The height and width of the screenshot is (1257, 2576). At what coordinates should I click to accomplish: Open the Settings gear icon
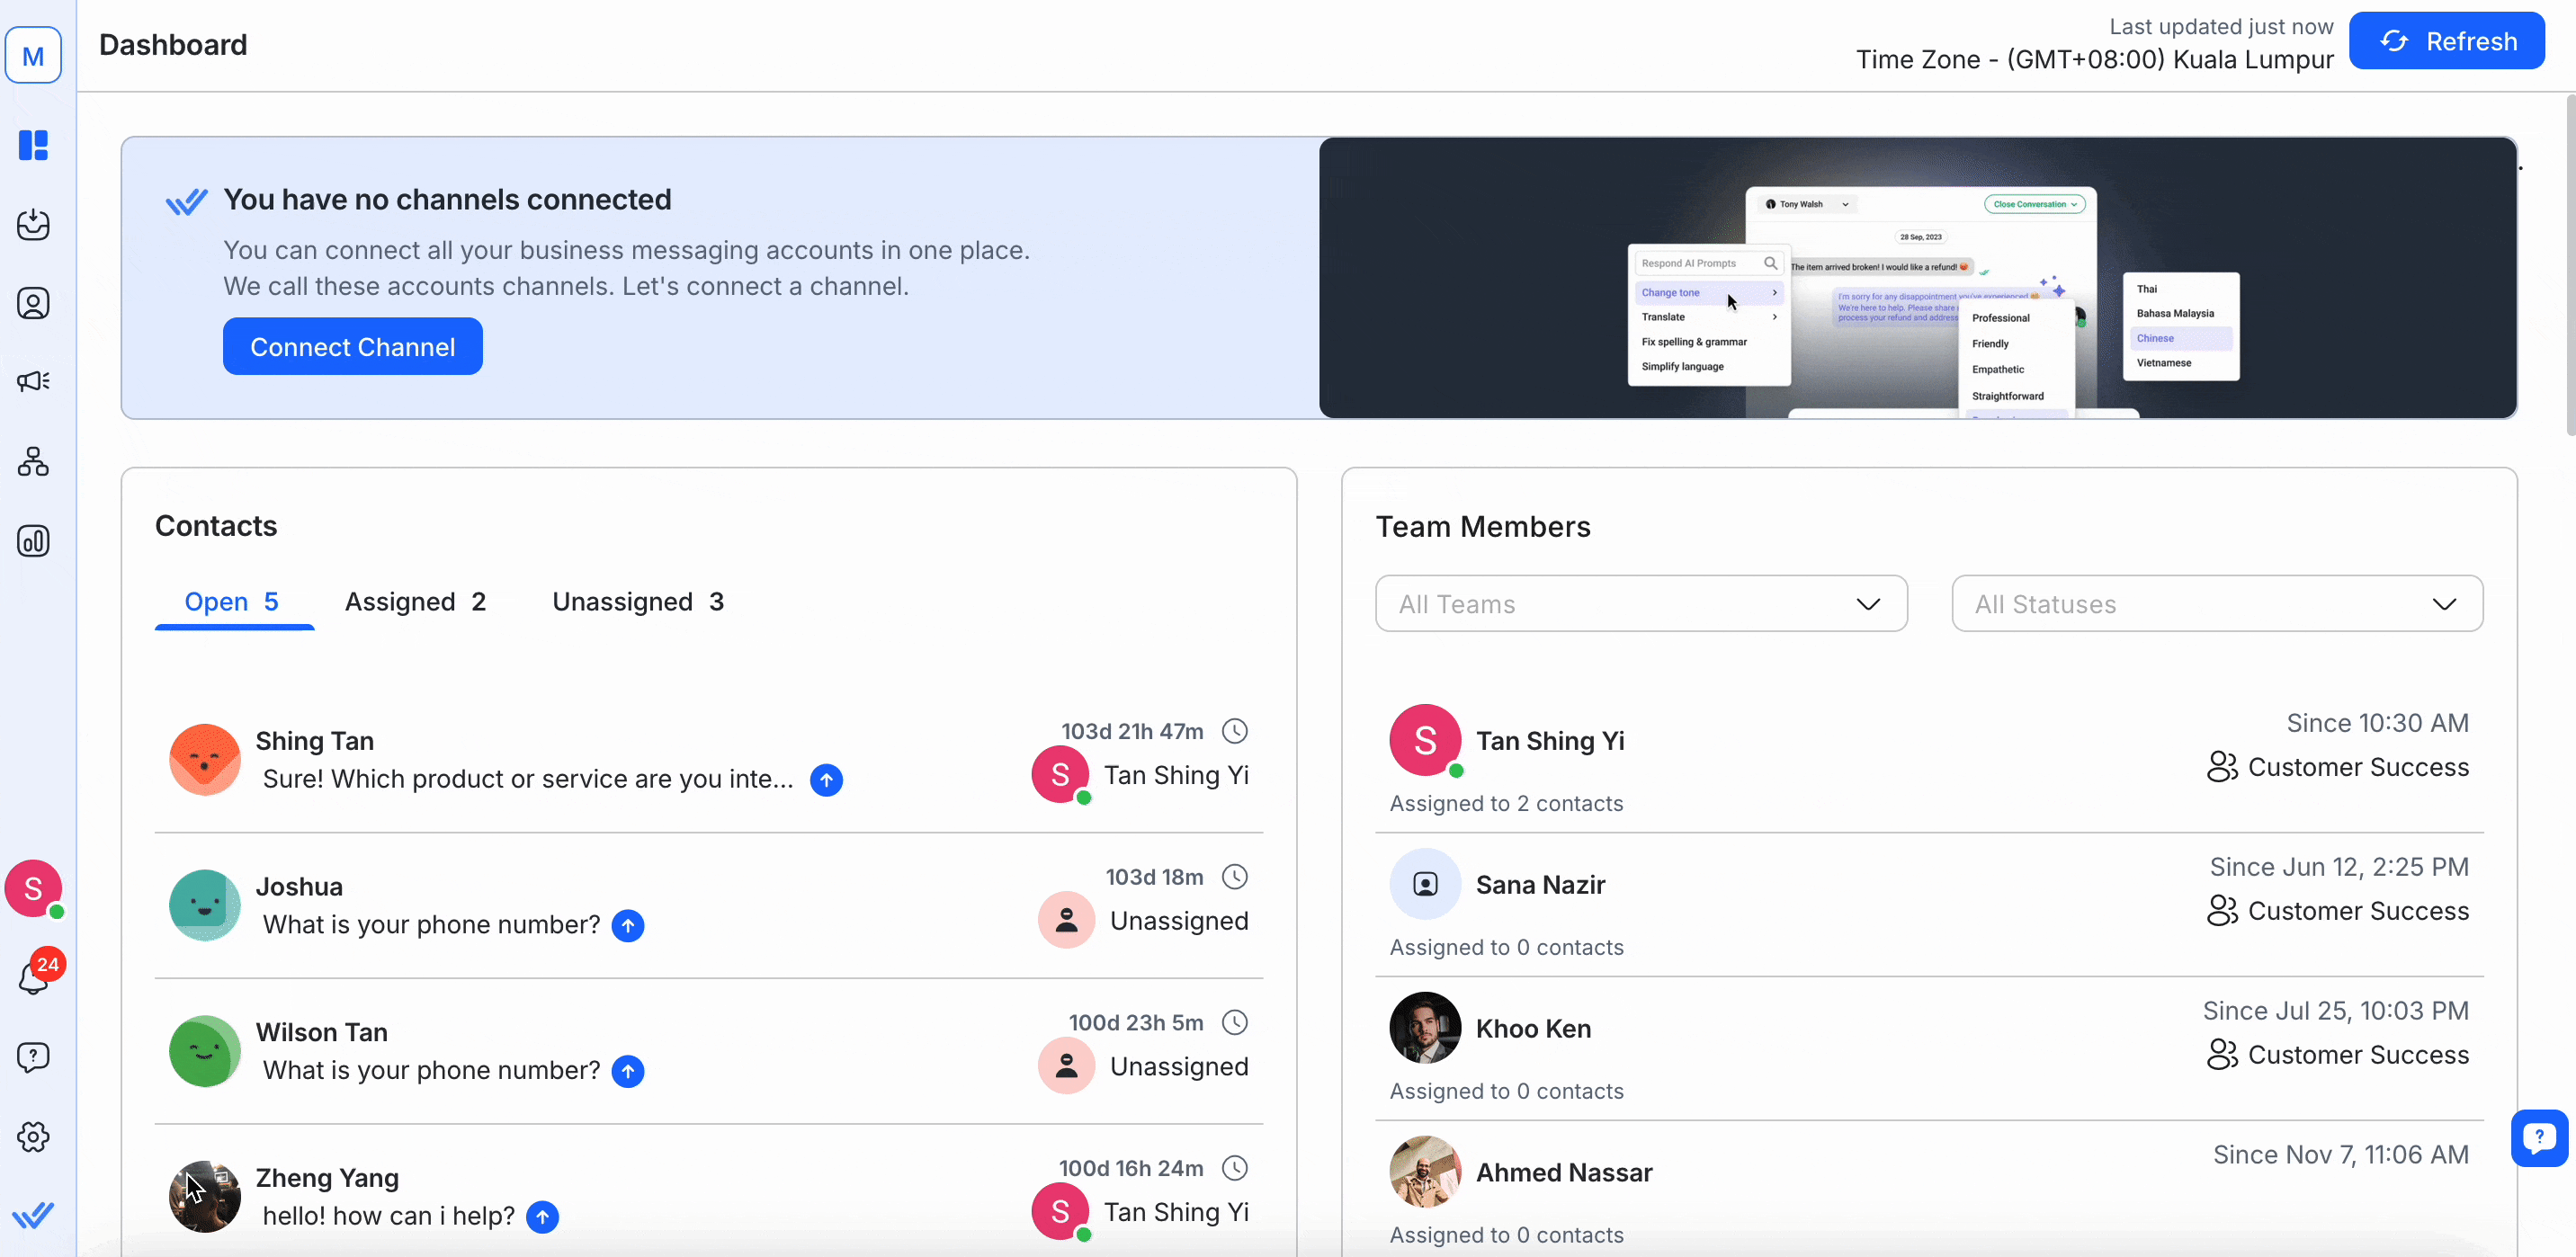pyautogui.click(x=33, y=1136)
